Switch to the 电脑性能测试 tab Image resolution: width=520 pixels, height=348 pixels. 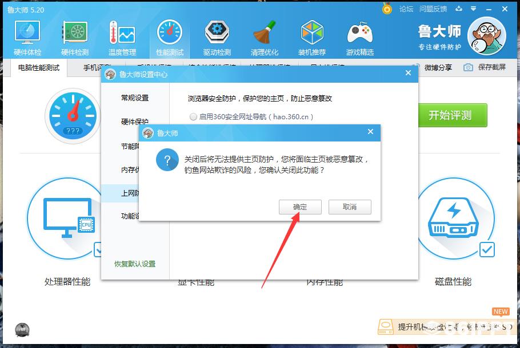[39, 67]
